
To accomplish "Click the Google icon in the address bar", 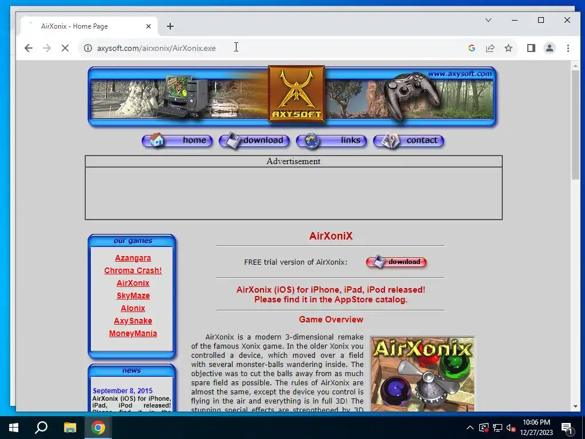I will pos(471,48).
